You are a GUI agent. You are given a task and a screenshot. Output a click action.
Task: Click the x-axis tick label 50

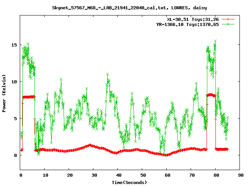coord(143,175)
